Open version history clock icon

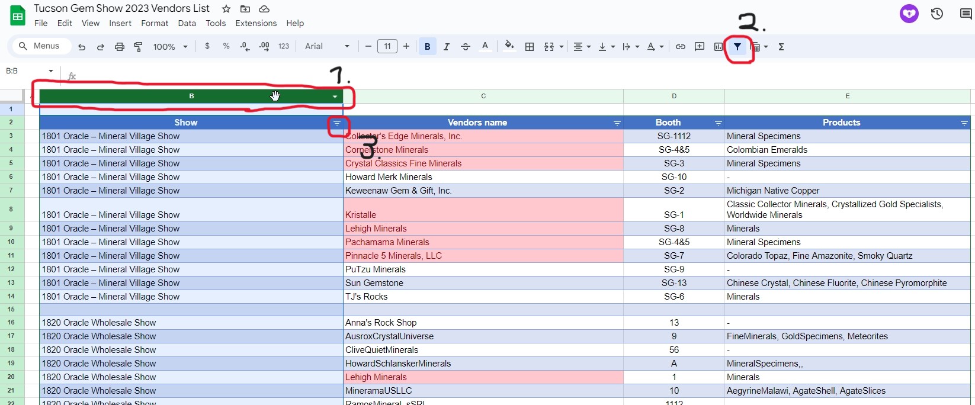[936, 14]
